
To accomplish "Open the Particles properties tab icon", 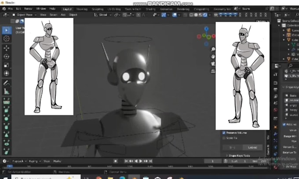I will [275, 140].
